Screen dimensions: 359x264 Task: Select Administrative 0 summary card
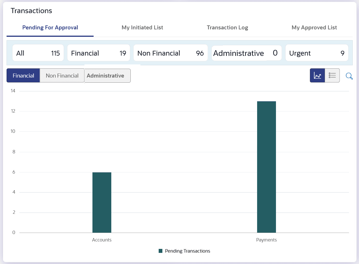246,53
